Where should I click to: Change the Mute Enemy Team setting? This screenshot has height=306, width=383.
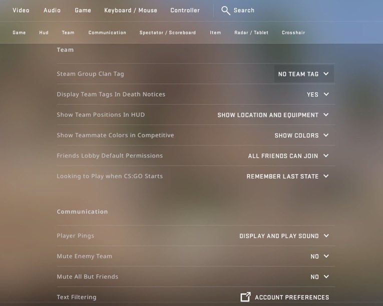[x=320, y=256]
